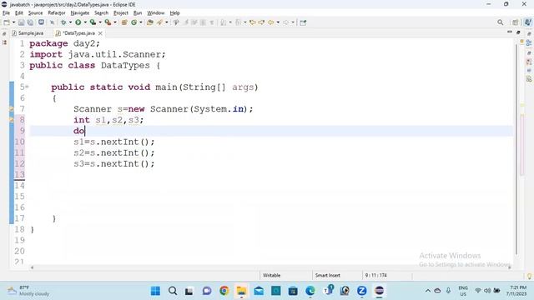Viewport: 534px width, 300px height.
Task: Click the Coverage run icon
Action: click(93, 22)
